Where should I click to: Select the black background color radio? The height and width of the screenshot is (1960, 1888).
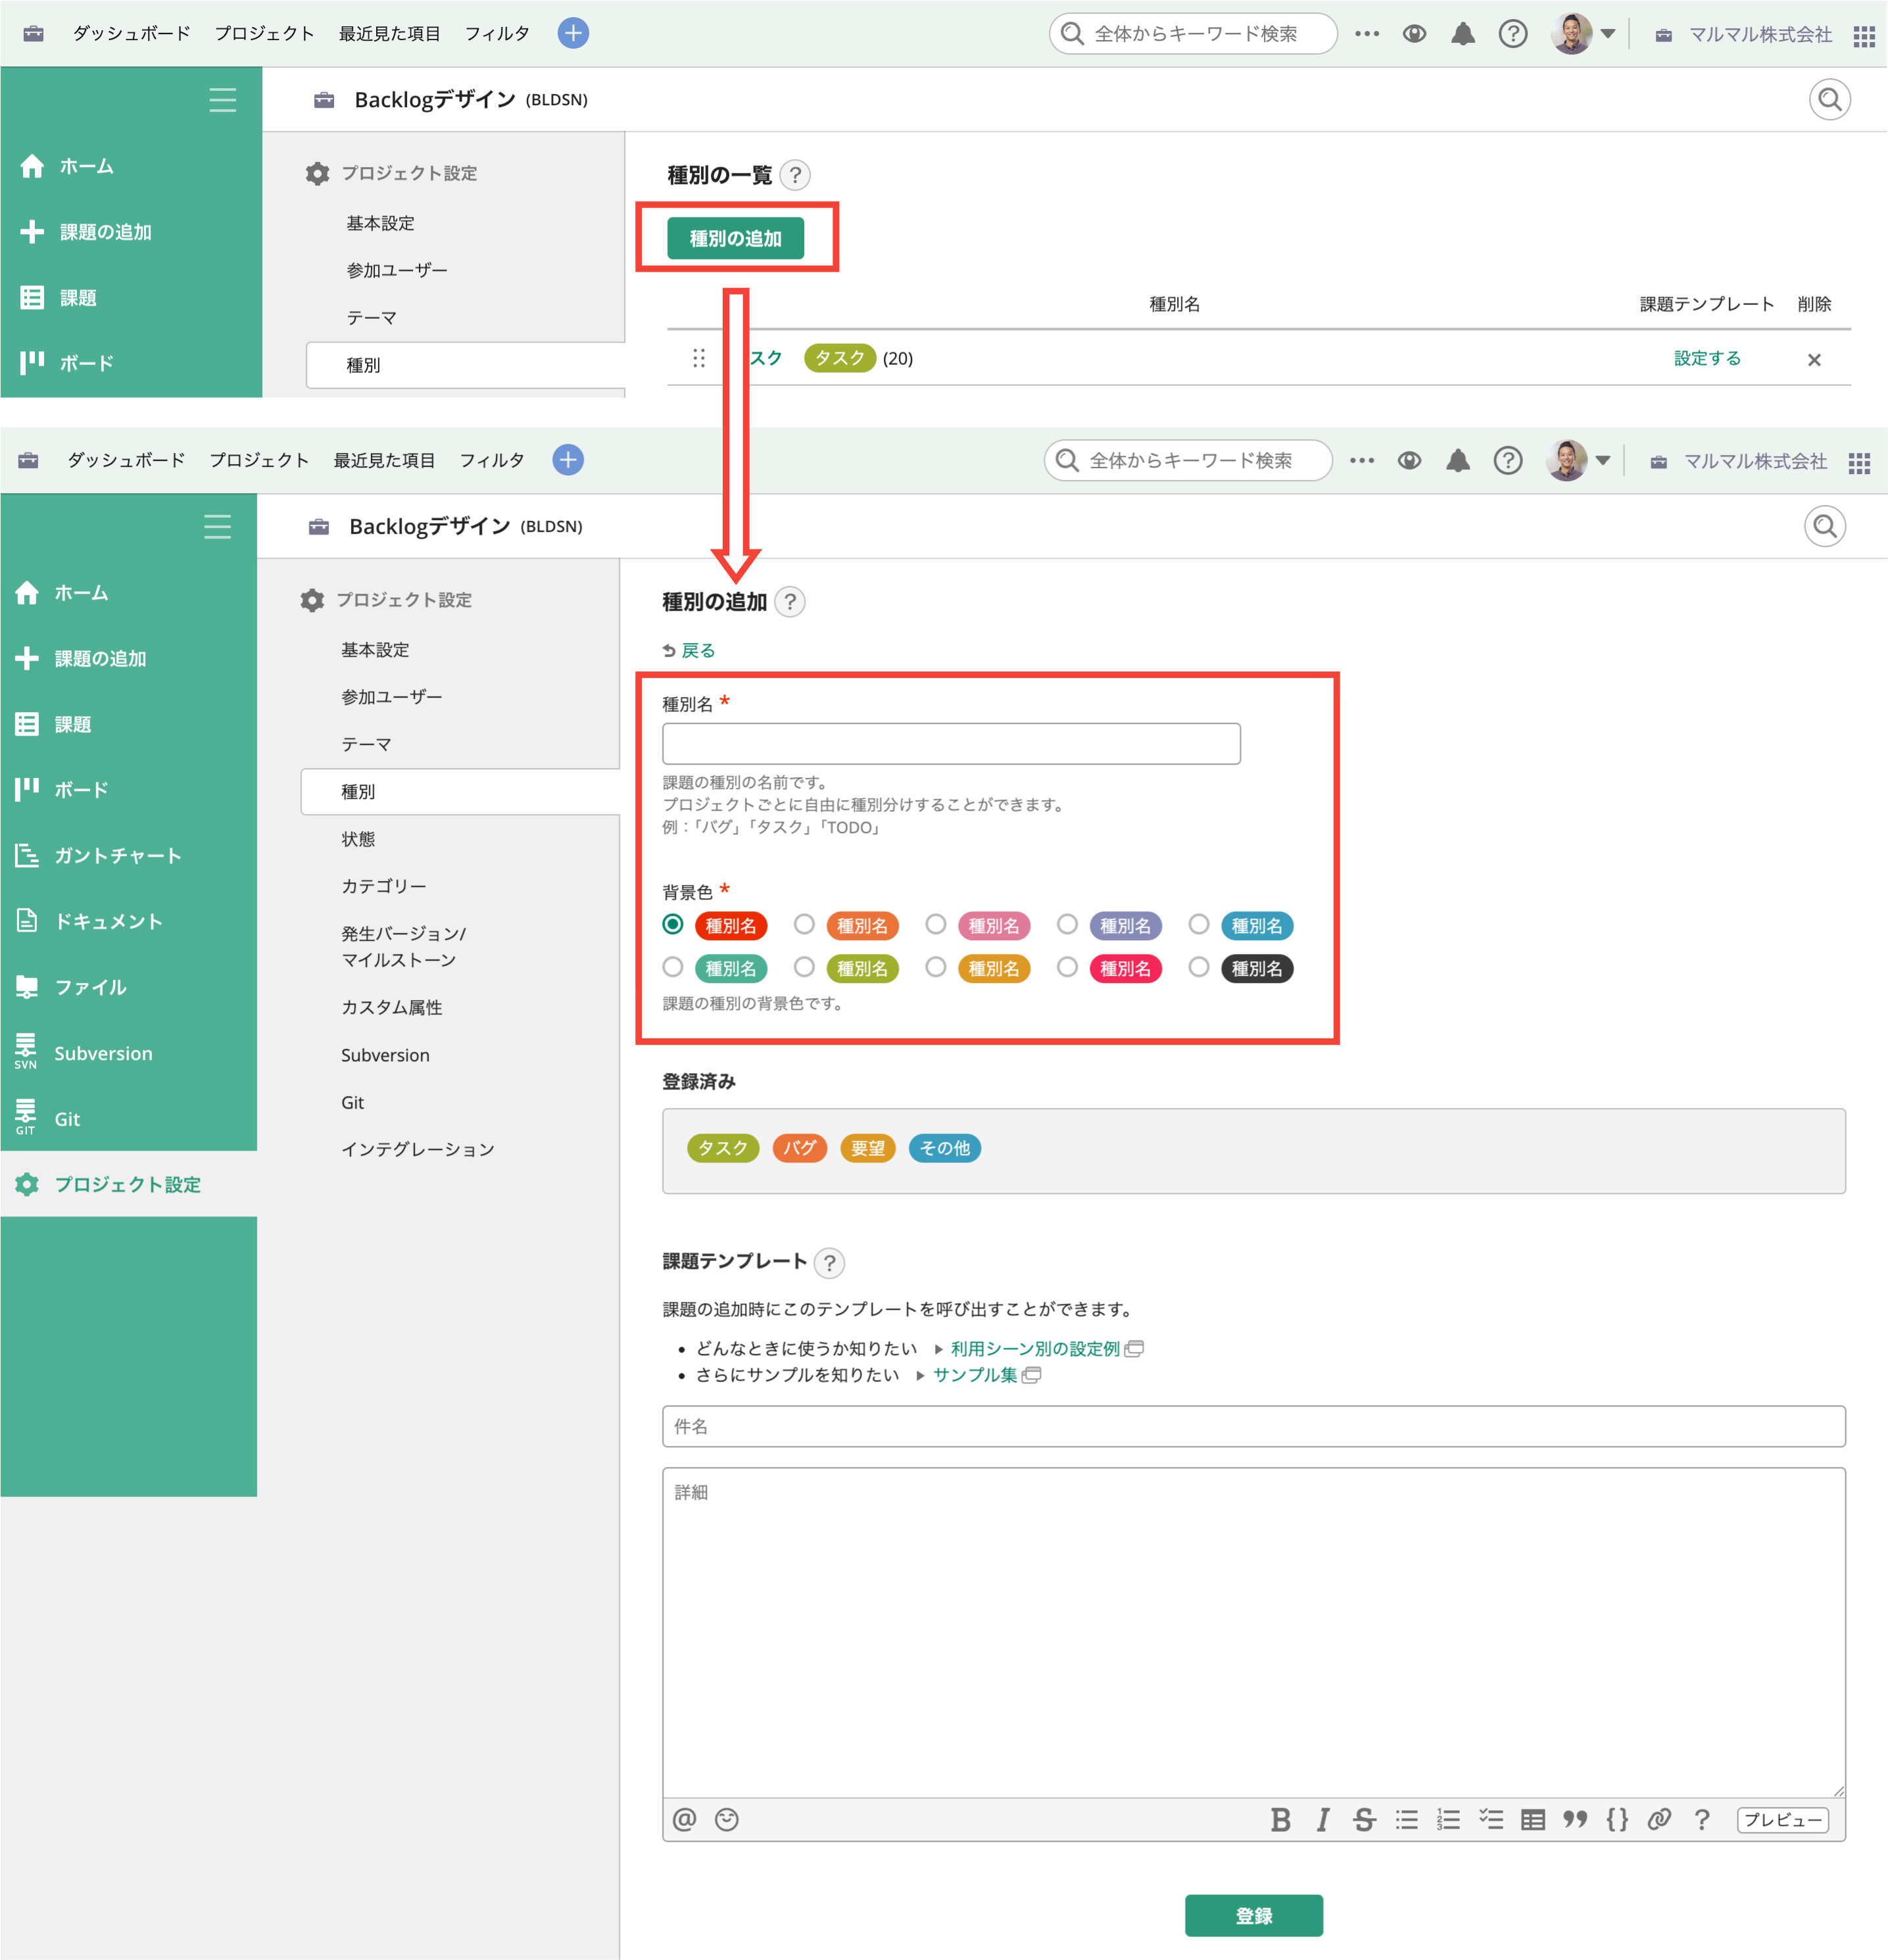click(1199, 967)
